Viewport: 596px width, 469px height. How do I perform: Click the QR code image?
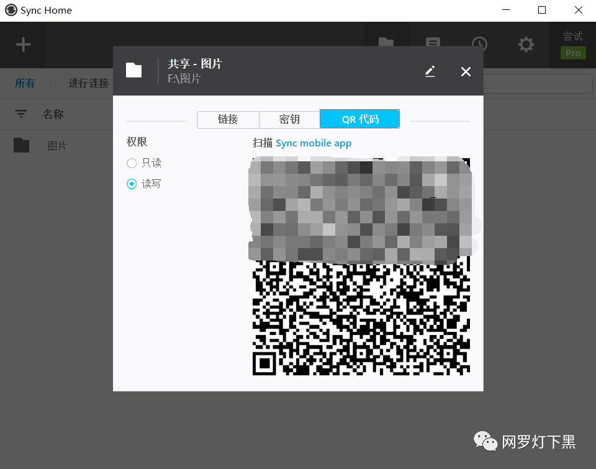tap(361, 266)
